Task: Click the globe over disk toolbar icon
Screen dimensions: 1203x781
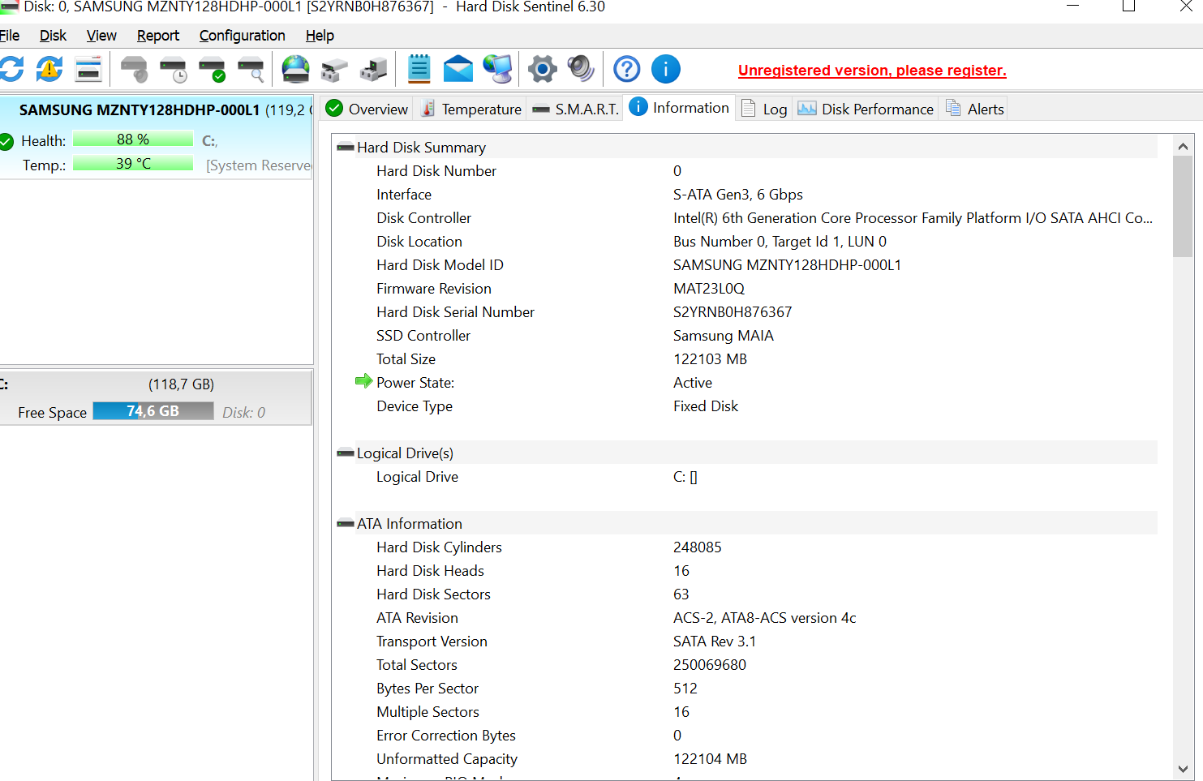Action: pyautogui.click(x=295, y=70)
